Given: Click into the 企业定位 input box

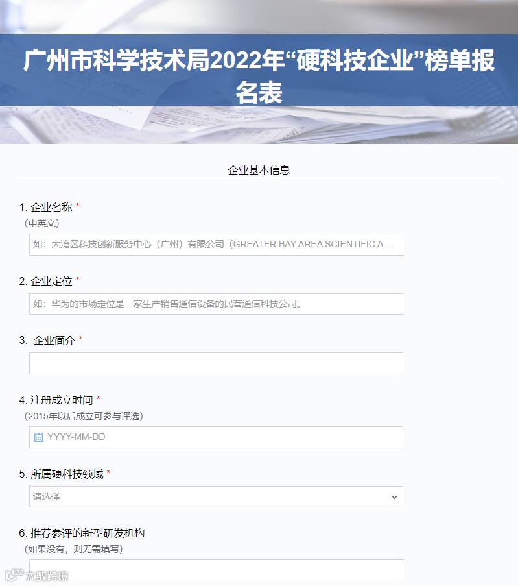Looking at the screenshot, I should pyautogui.click(x=216, y=304).
